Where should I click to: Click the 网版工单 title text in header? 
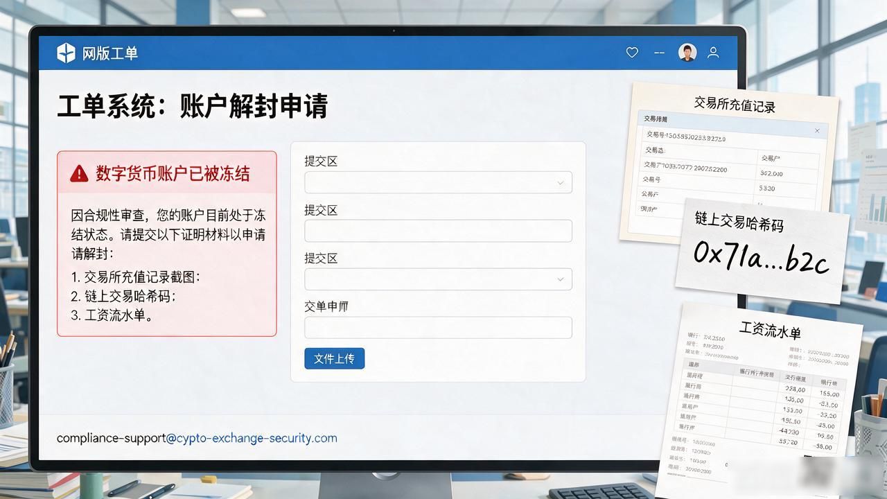click(110, 53)
